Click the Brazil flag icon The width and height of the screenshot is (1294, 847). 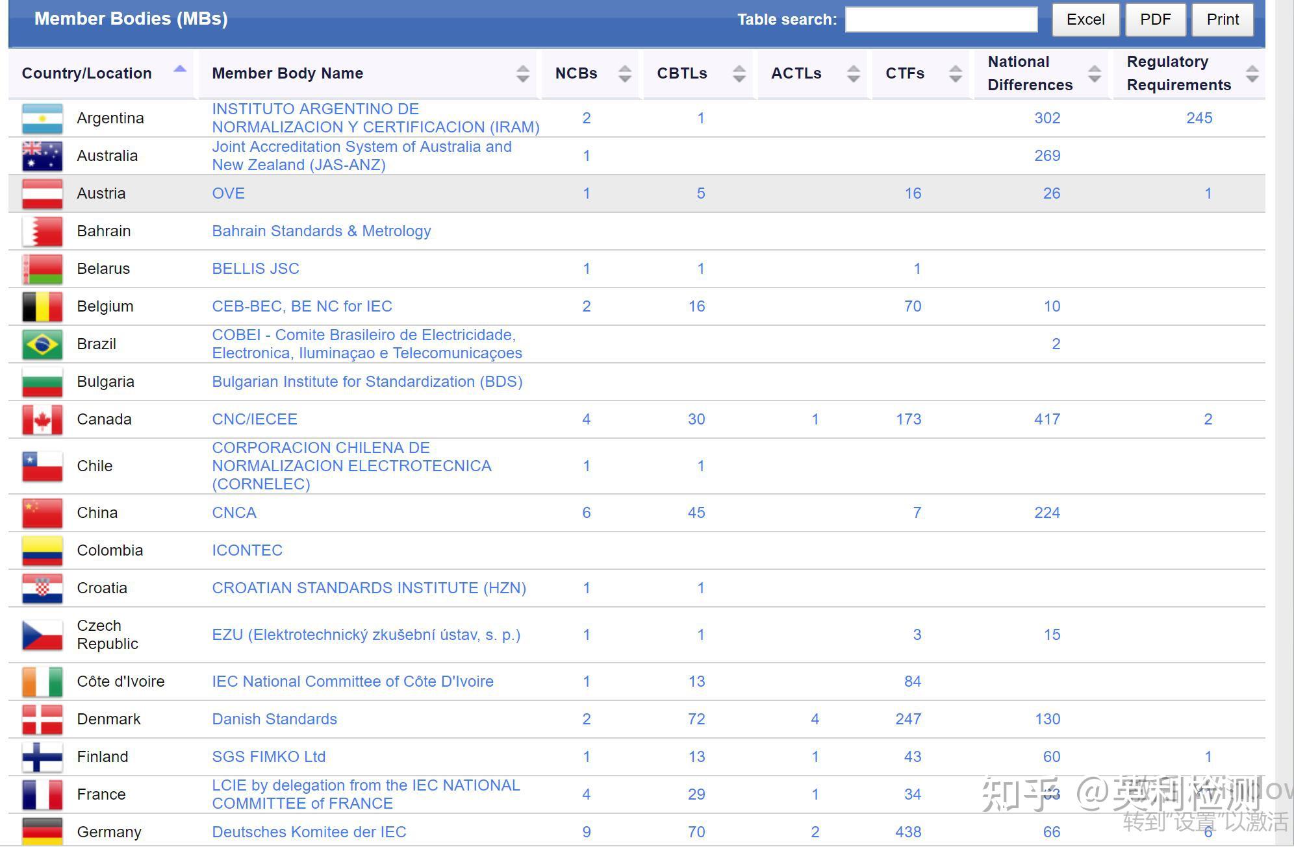42,344
